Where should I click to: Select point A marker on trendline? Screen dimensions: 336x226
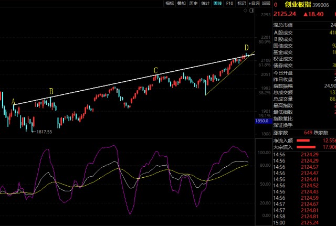click(13, 101)
